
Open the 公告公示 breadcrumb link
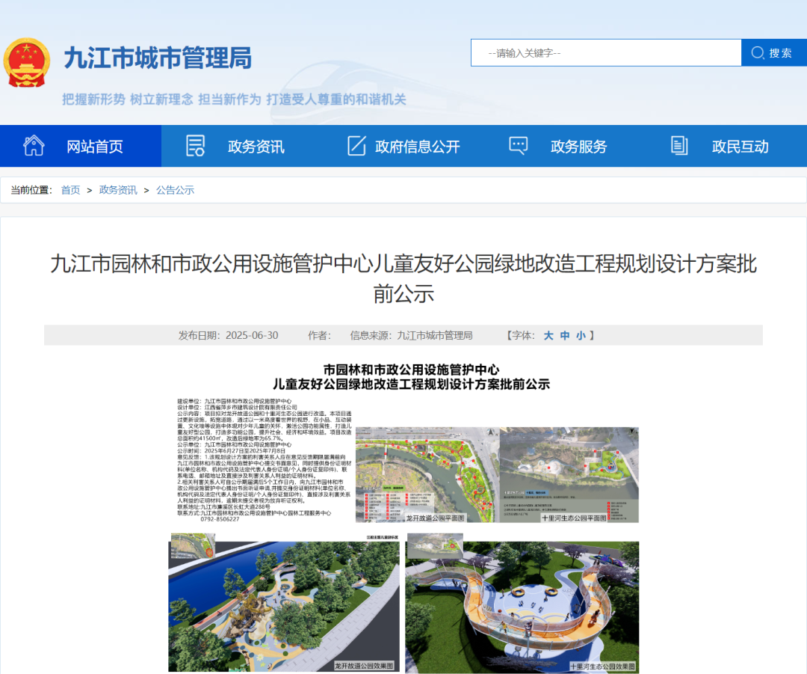point(176,190)
